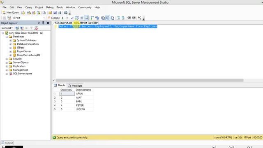Select the cell containing PETER
This screenshot has width=263, height=148.
pos(84,105)
